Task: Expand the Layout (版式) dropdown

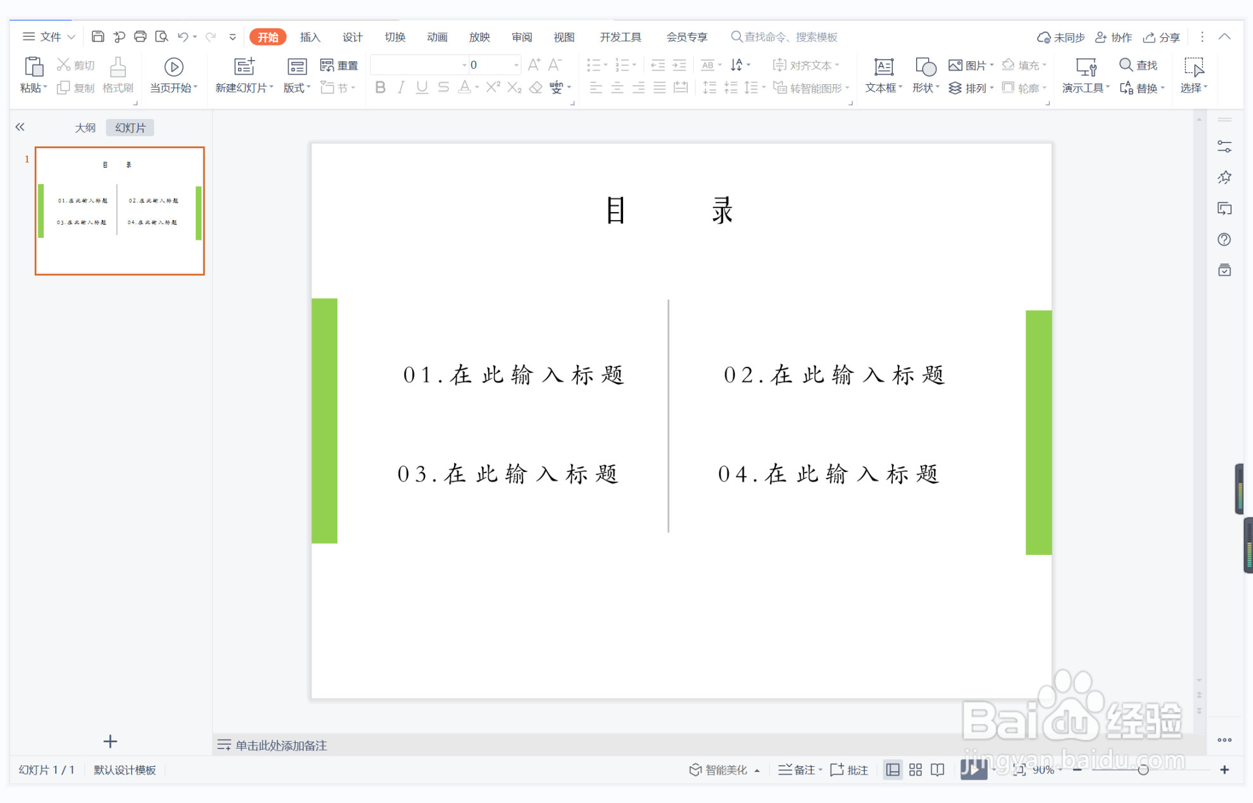Action: pyautogui.click(x=309, y=87)
